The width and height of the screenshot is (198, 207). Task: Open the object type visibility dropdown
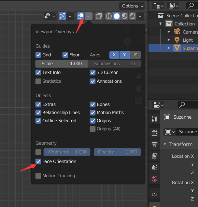click(x=50, y=16)
